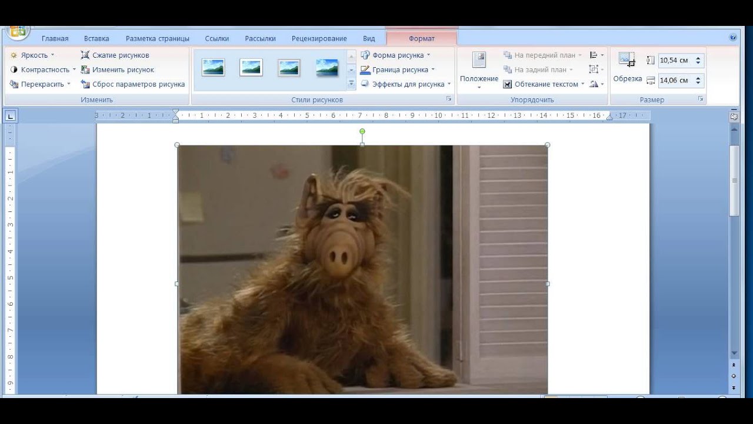Increase picture width with up stepper
Viewport: 753px width, 424px height.
pyautogui.click(x=698, y=78)
